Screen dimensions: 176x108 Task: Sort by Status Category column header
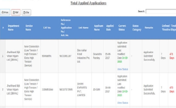137,28
